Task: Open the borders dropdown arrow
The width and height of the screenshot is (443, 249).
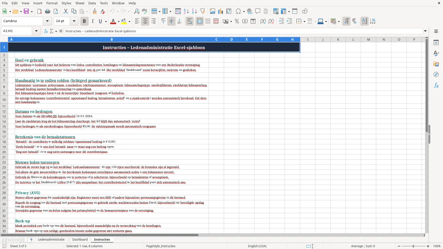Action: (304, 21)
